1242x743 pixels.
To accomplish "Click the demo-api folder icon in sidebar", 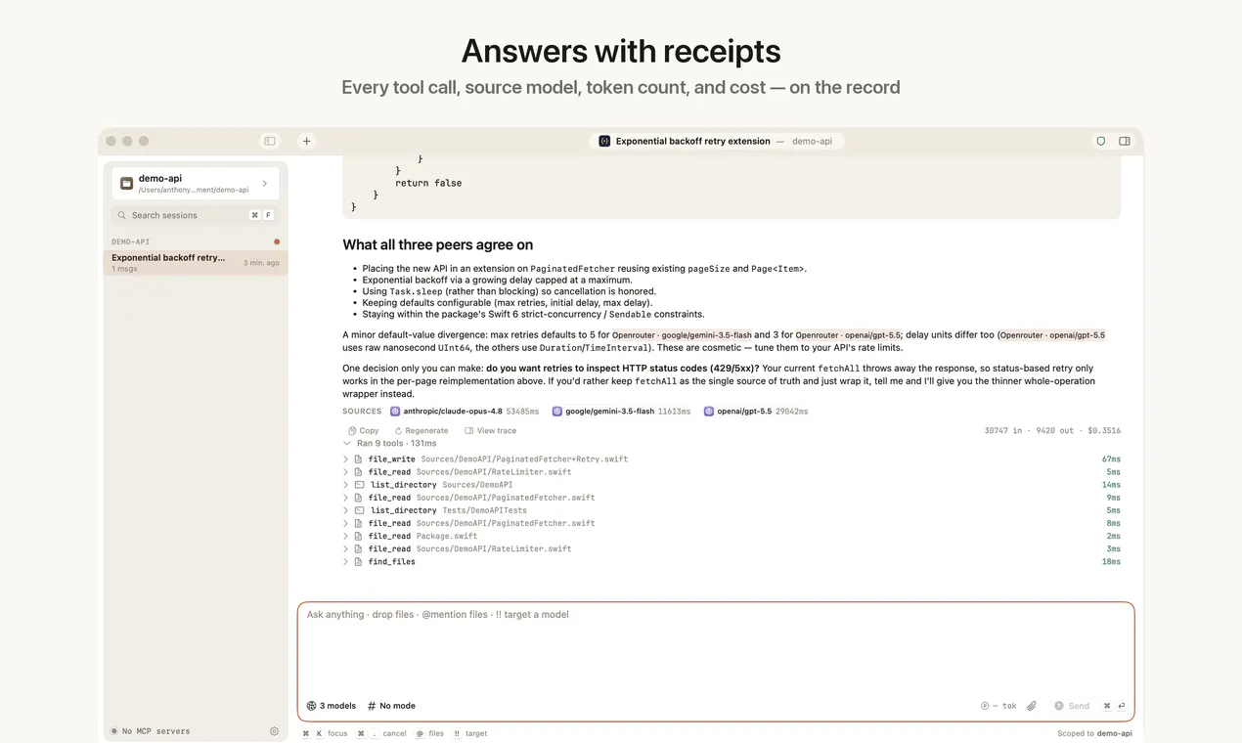I will [x=126, y=183].
